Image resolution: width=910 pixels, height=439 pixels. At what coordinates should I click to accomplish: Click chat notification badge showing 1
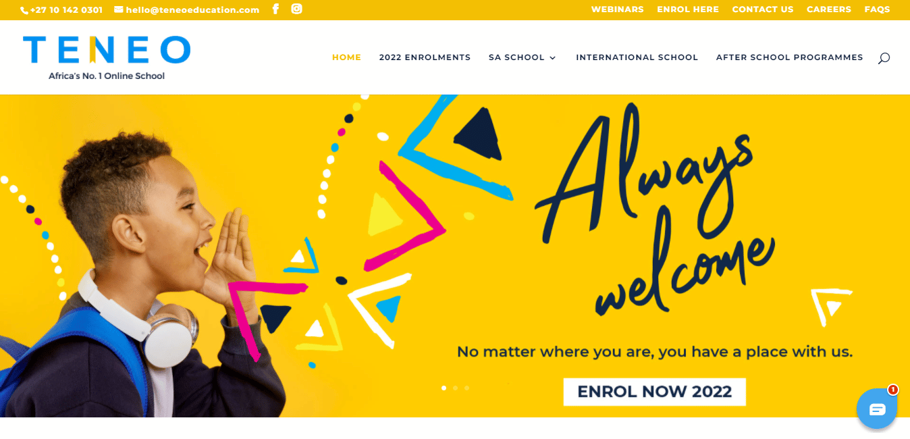892,390
